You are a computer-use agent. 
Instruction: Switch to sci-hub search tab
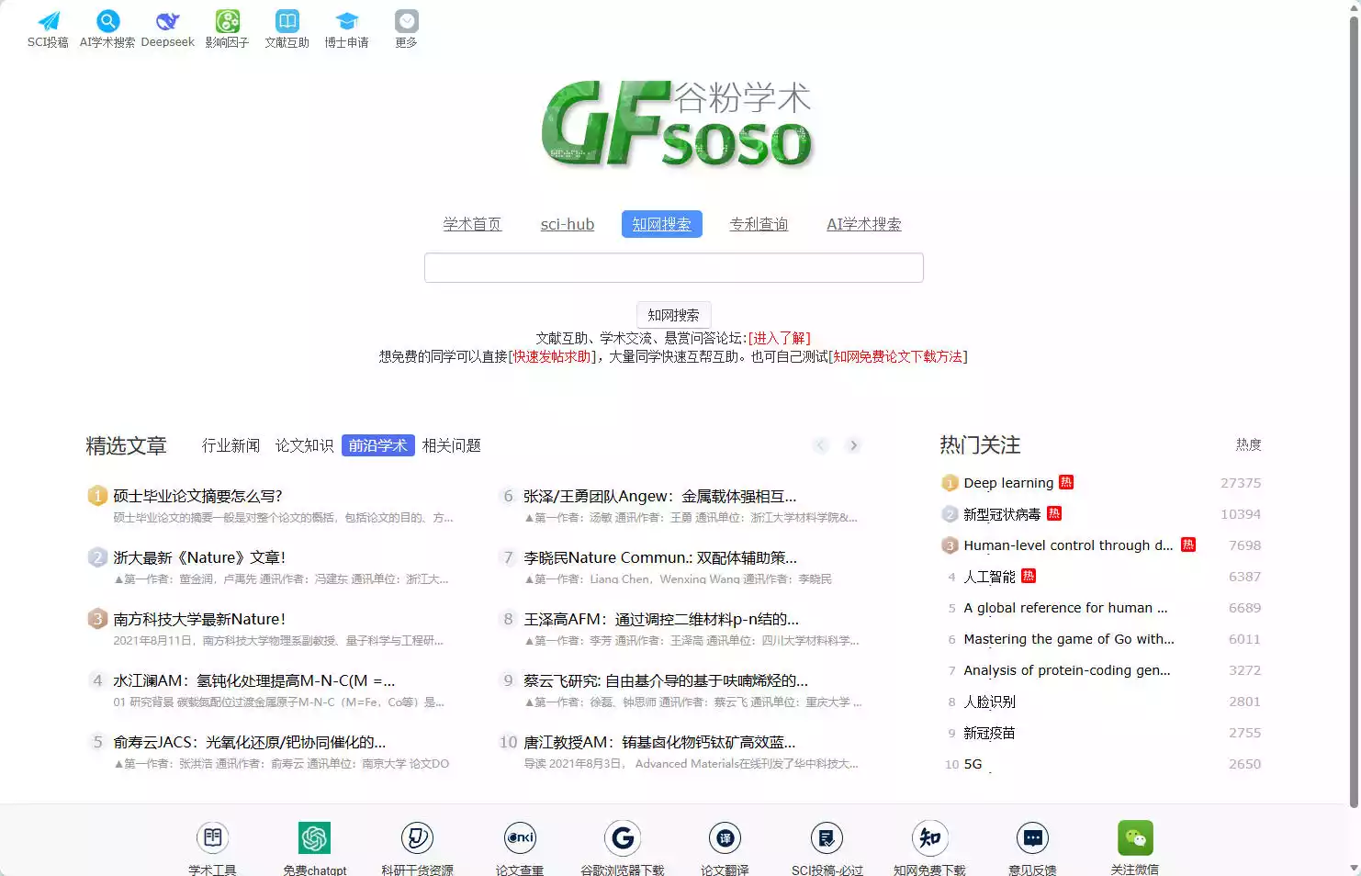(568, 224)
